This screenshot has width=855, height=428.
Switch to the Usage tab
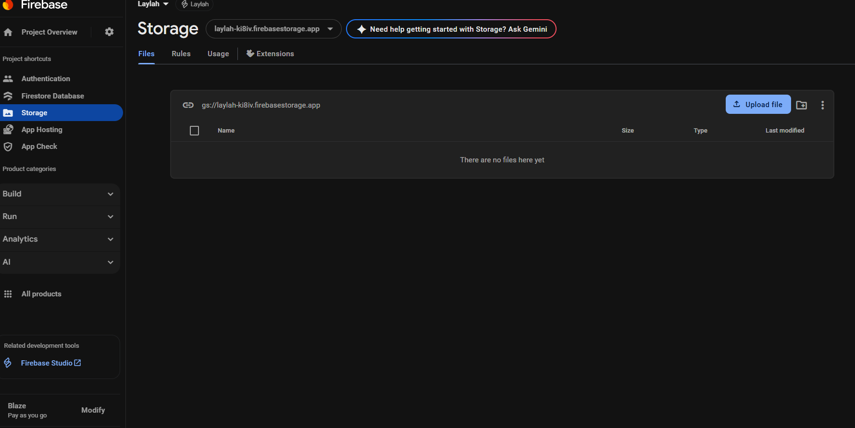[x=218, y=54]
